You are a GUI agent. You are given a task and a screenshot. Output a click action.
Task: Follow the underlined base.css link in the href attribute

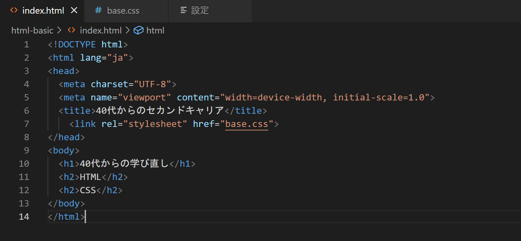(x=247, y=124)
